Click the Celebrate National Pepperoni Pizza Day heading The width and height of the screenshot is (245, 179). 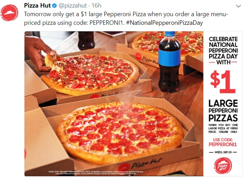(223, 50)
